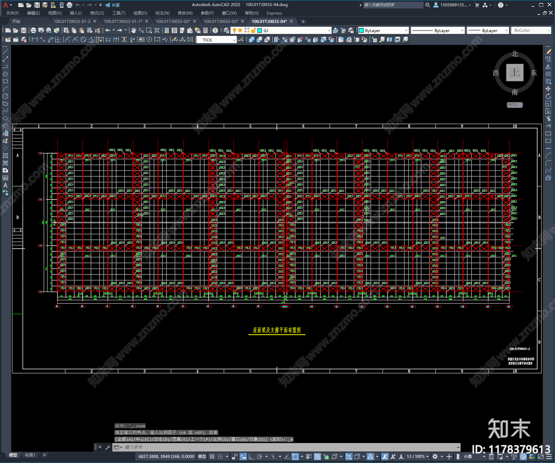Image resolution: width=555 pixels, height=463 pixels.
Task: Select the Hatch tool on the left toolbar
Action: (x=5, y=156)
